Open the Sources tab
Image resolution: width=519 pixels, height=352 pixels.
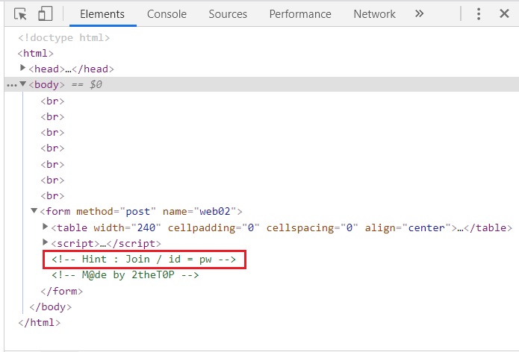coord(228,14)
